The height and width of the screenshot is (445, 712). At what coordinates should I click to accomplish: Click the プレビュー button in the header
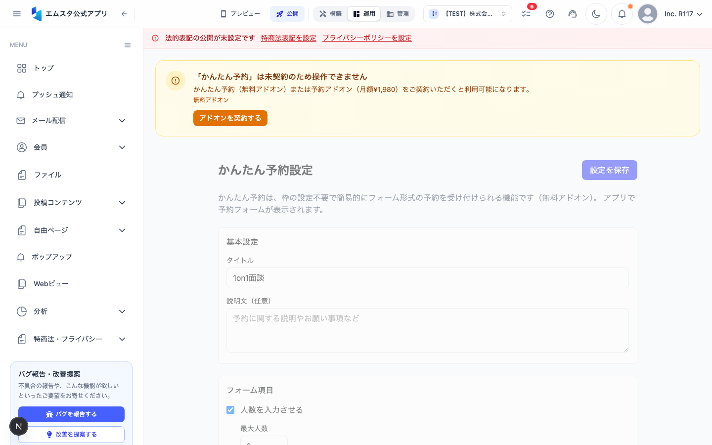240,14
